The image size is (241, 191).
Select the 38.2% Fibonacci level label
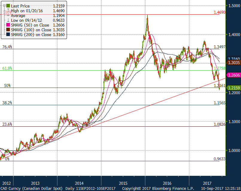[7, 103]
